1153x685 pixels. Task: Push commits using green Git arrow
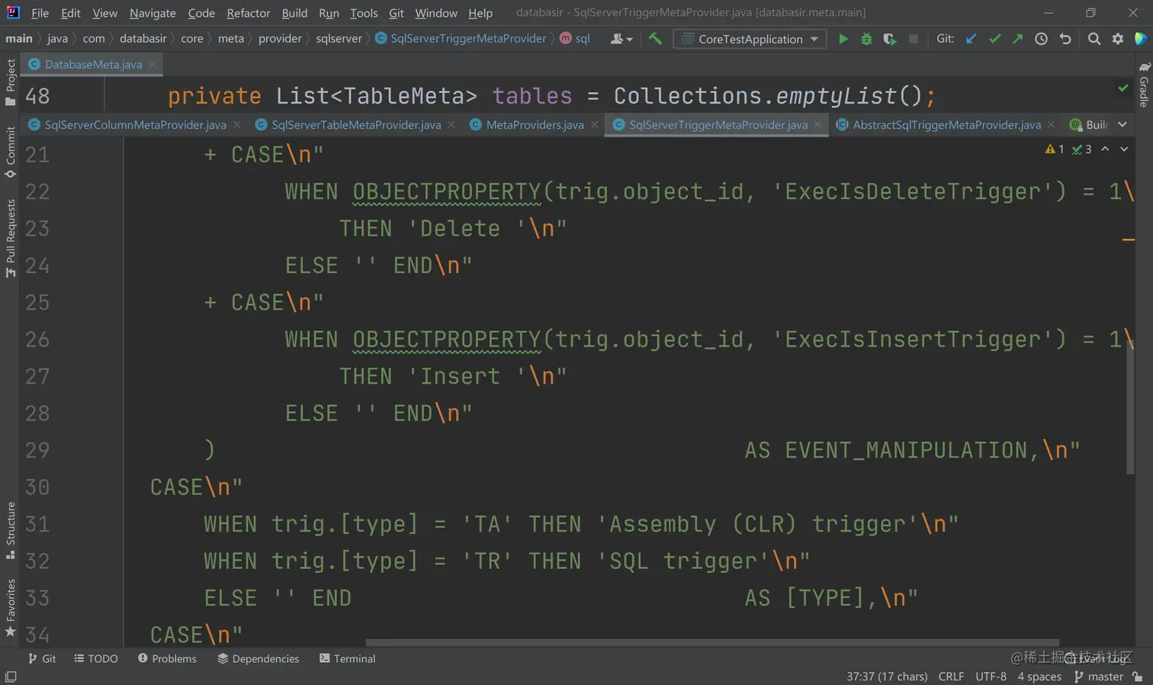1017,38
